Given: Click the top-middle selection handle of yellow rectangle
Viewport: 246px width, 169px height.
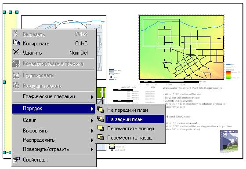Looking at the screenshot, I should coord(11,12).
